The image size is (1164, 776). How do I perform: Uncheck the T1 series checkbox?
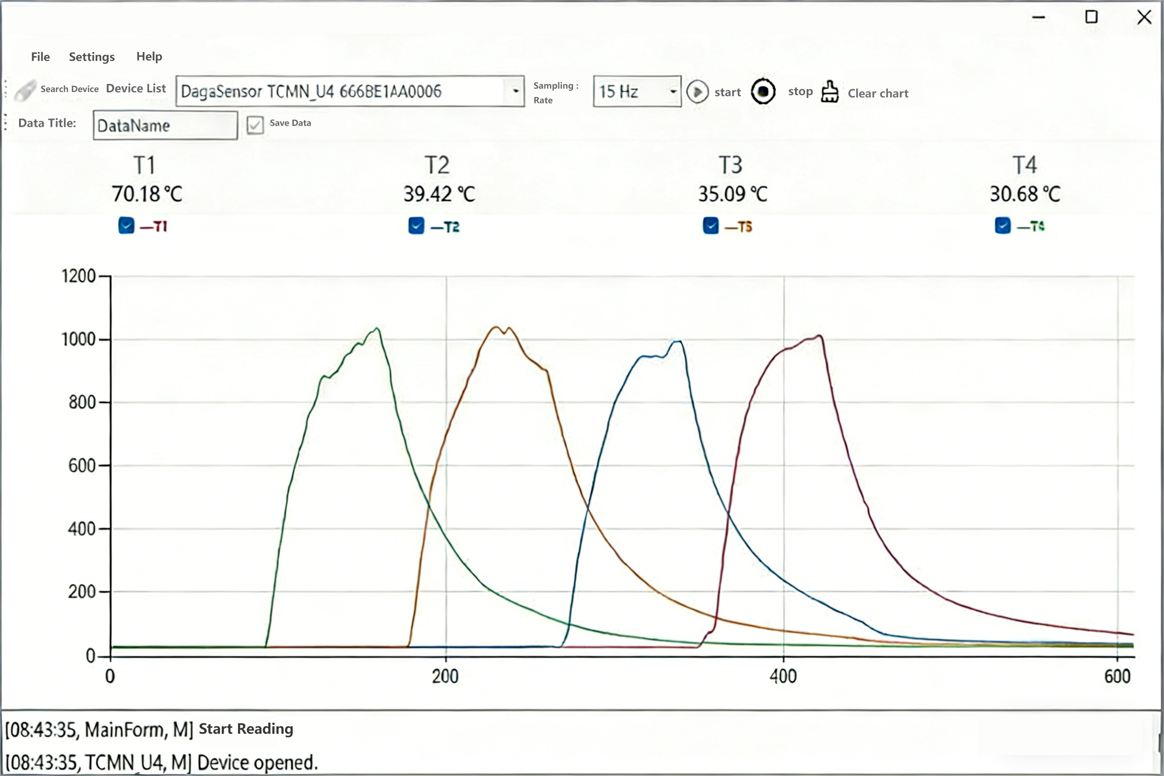[126, 226]
